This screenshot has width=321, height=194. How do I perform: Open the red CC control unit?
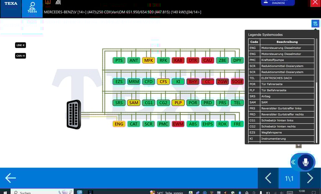click(208, 82)
